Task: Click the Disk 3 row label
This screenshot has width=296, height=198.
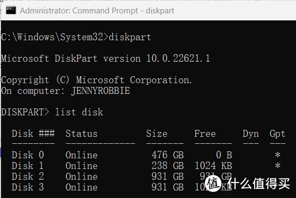Action: click(x=28, y=187)
